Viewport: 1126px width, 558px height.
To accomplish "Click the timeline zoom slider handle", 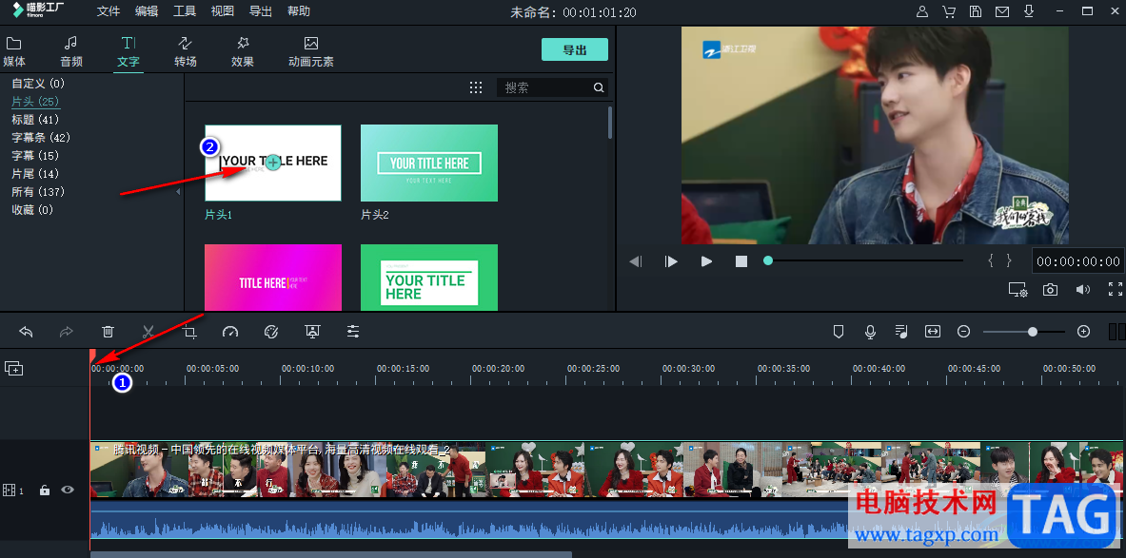I will (1033, 332).
